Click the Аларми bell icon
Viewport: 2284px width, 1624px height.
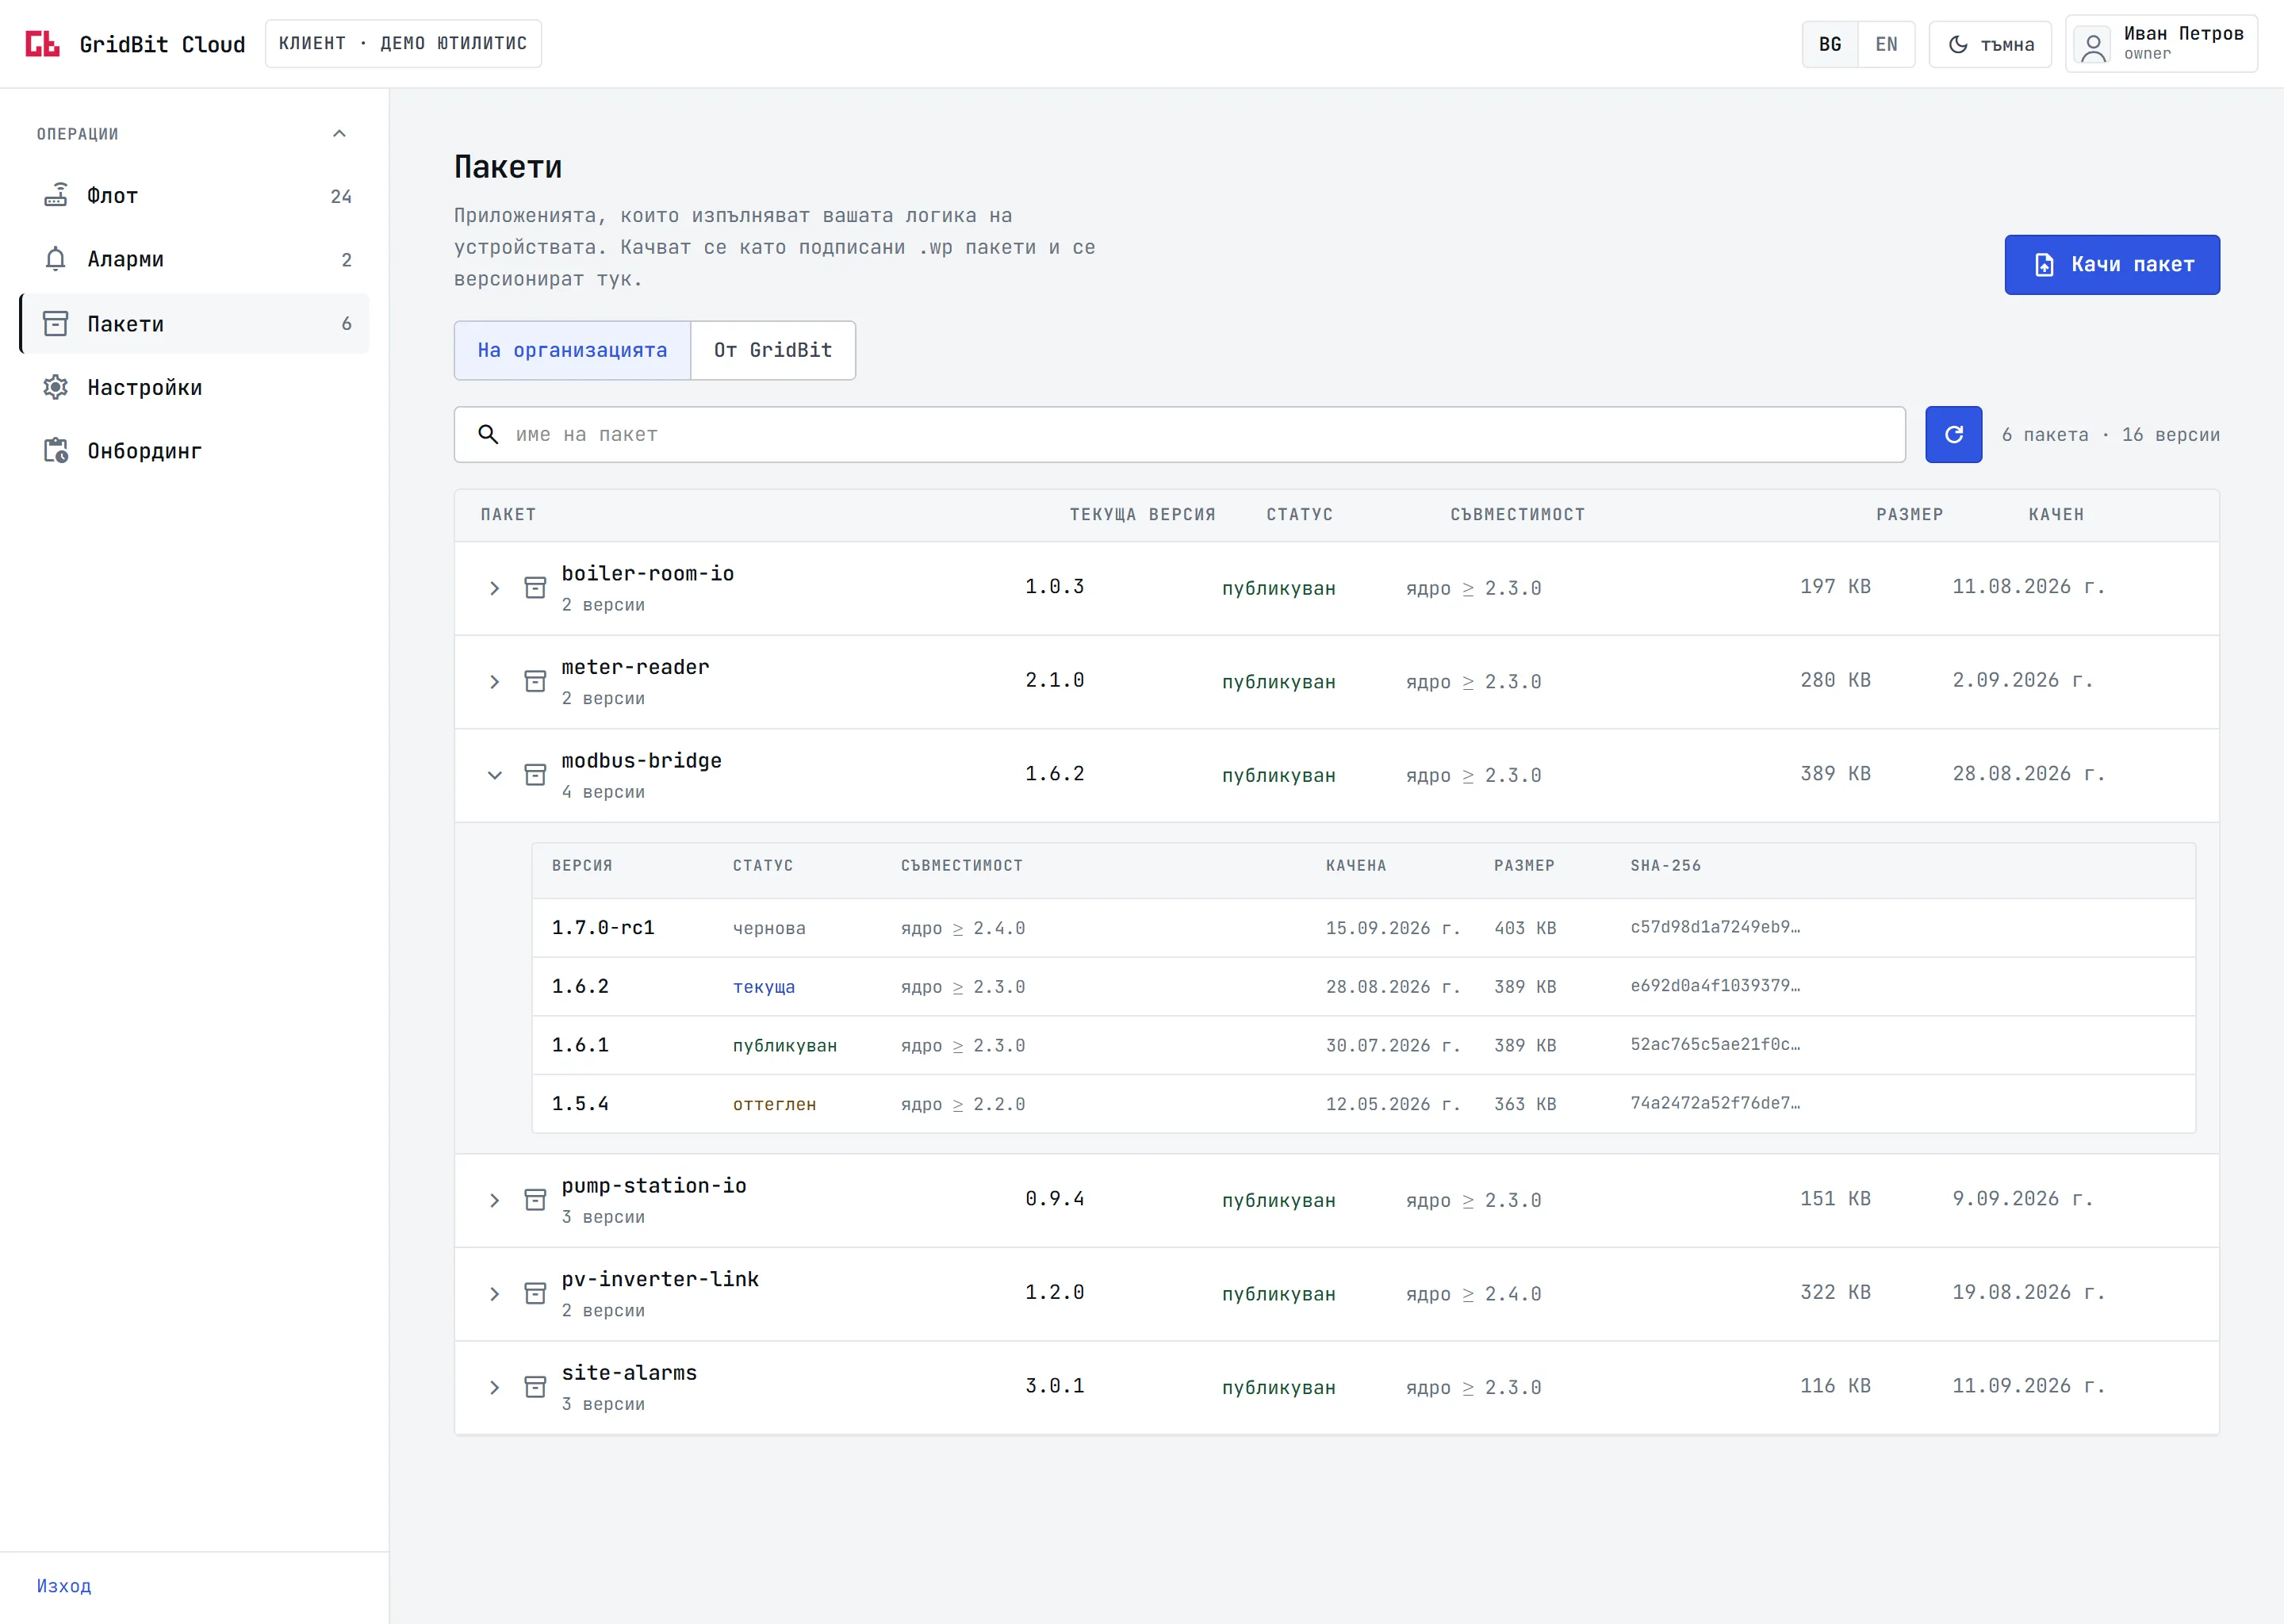click(x=56, y=259)
